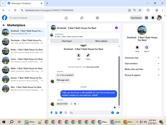Add people using the Add icon
The image size is (166, 125).
[79, 55]
